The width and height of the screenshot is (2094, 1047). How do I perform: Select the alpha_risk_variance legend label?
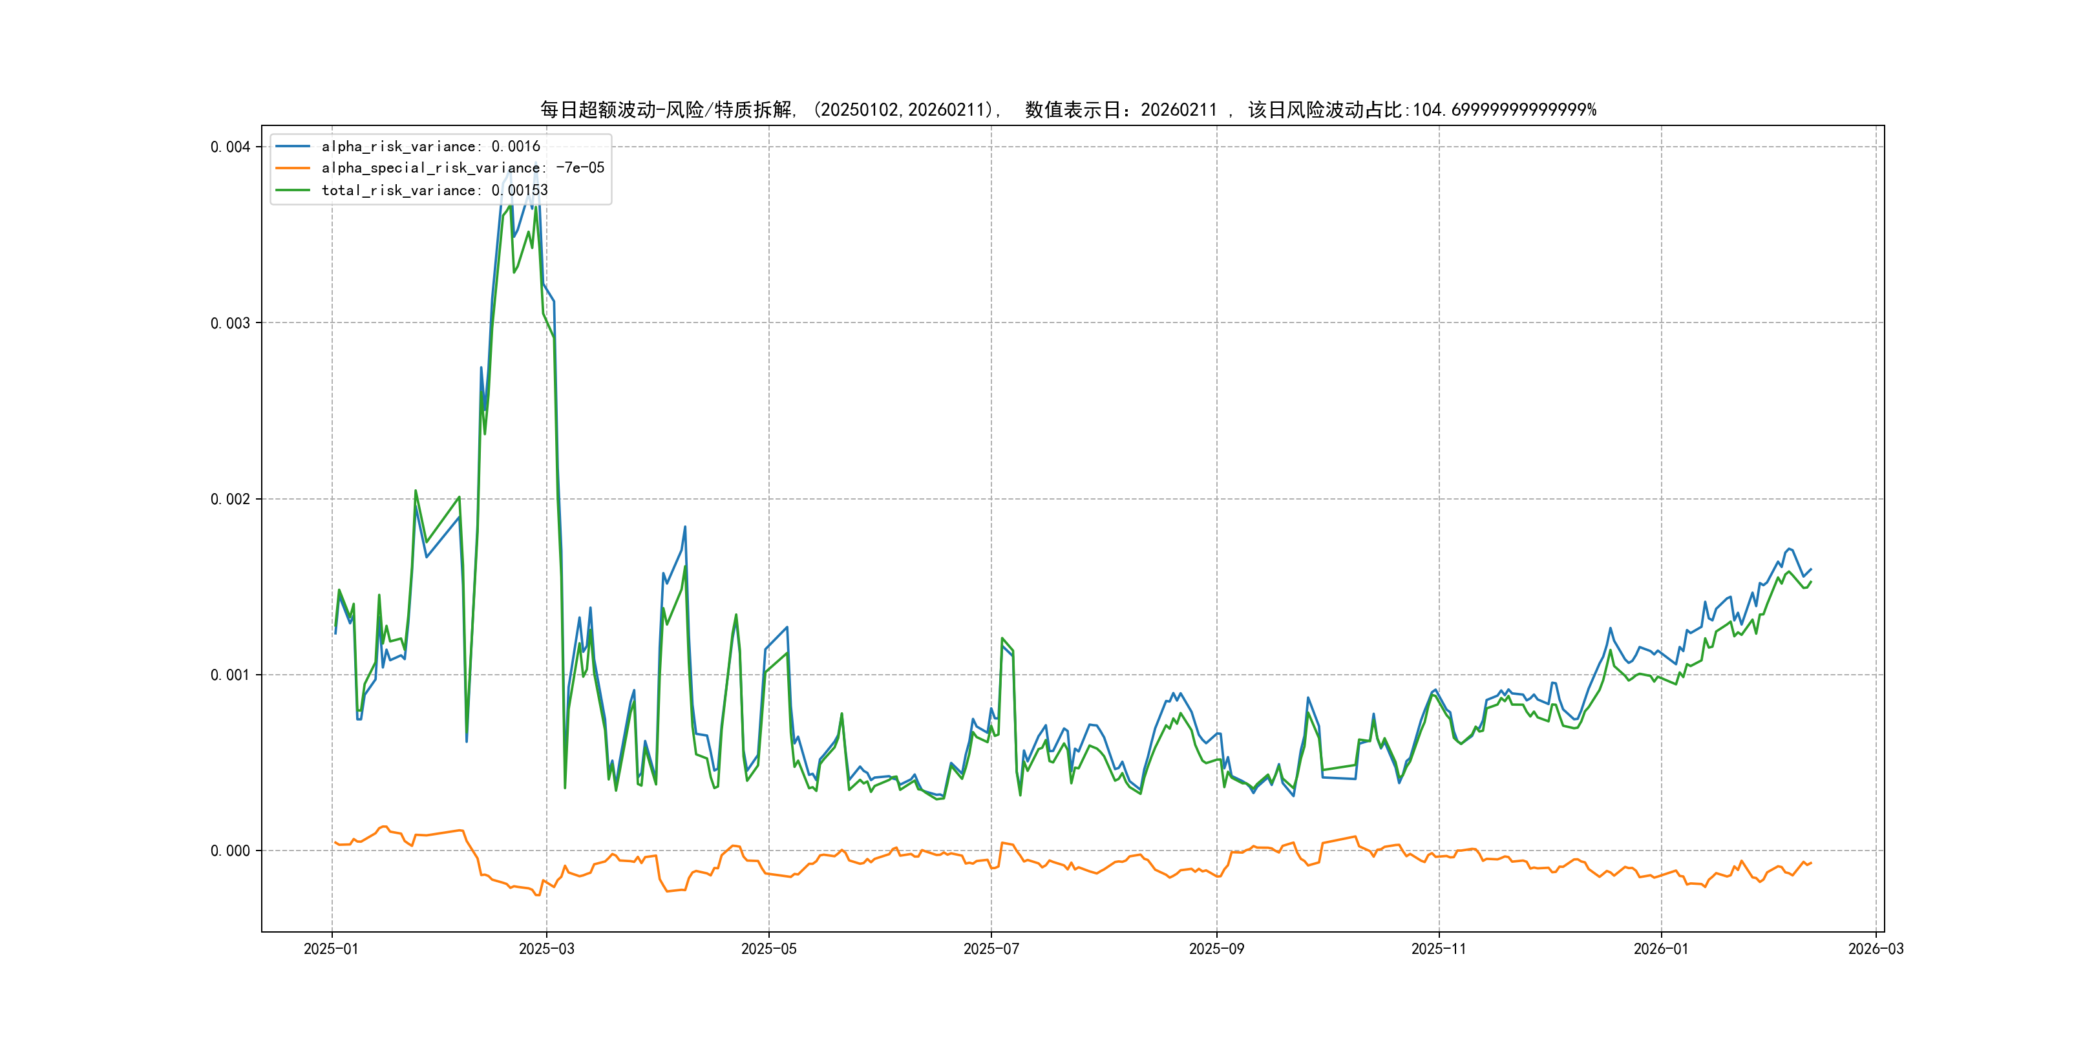430,146
